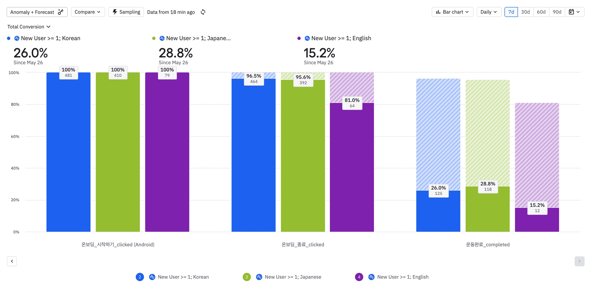The height and width of the screenshot is (291, 594).
Task: Click the segment icon beside Korean header
Action: tap(17, 38)
